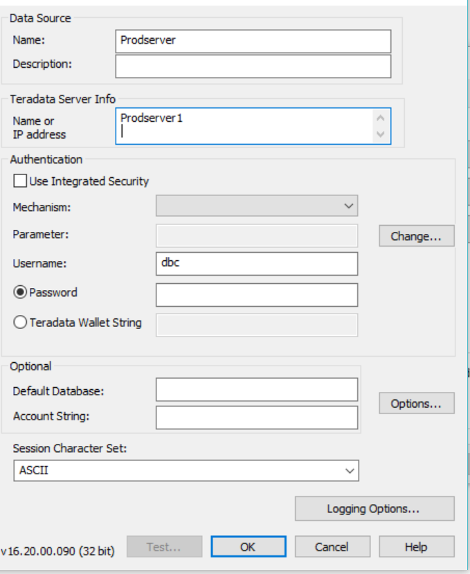Open the Mechanism dropdown
The image size is (470, 574).
tap(257, 206)
